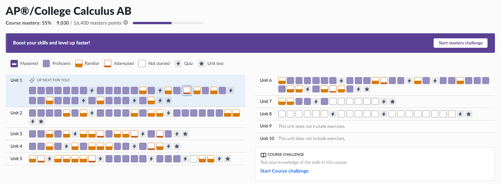Start the Unit 4 unit test
Viewport: 501px width, 184px height.
[x=177, y=146]
